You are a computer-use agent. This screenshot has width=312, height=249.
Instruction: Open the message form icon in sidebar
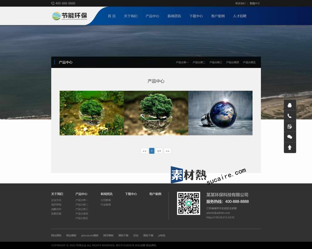(290, 126)
